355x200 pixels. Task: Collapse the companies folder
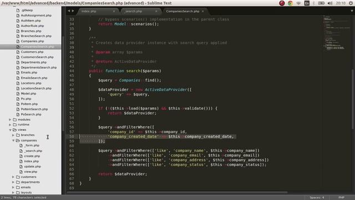point(13,141)
